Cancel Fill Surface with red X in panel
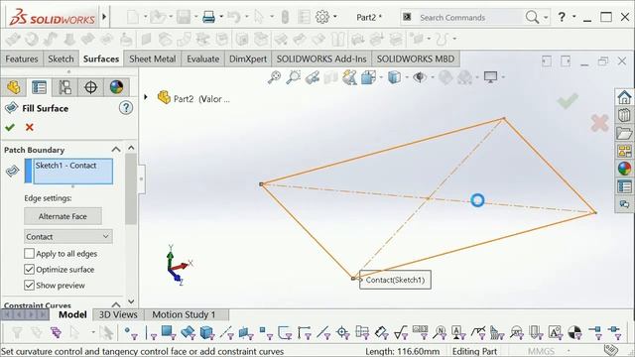635x357 pixels. coord(29,127)
